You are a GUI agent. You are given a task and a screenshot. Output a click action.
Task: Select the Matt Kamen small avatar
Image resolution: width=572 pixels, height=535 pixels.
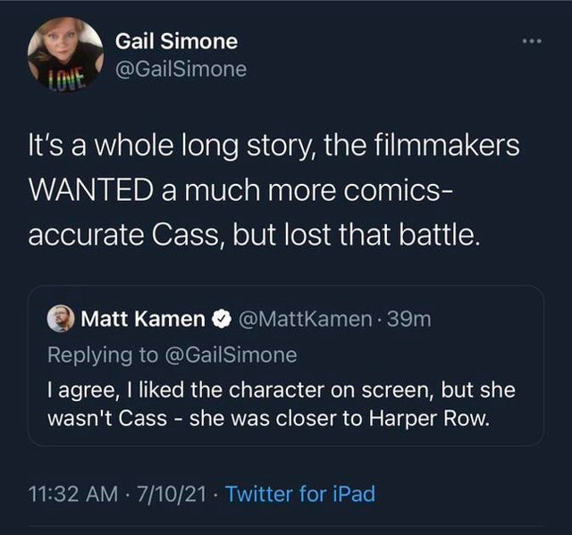pos(61,319)
